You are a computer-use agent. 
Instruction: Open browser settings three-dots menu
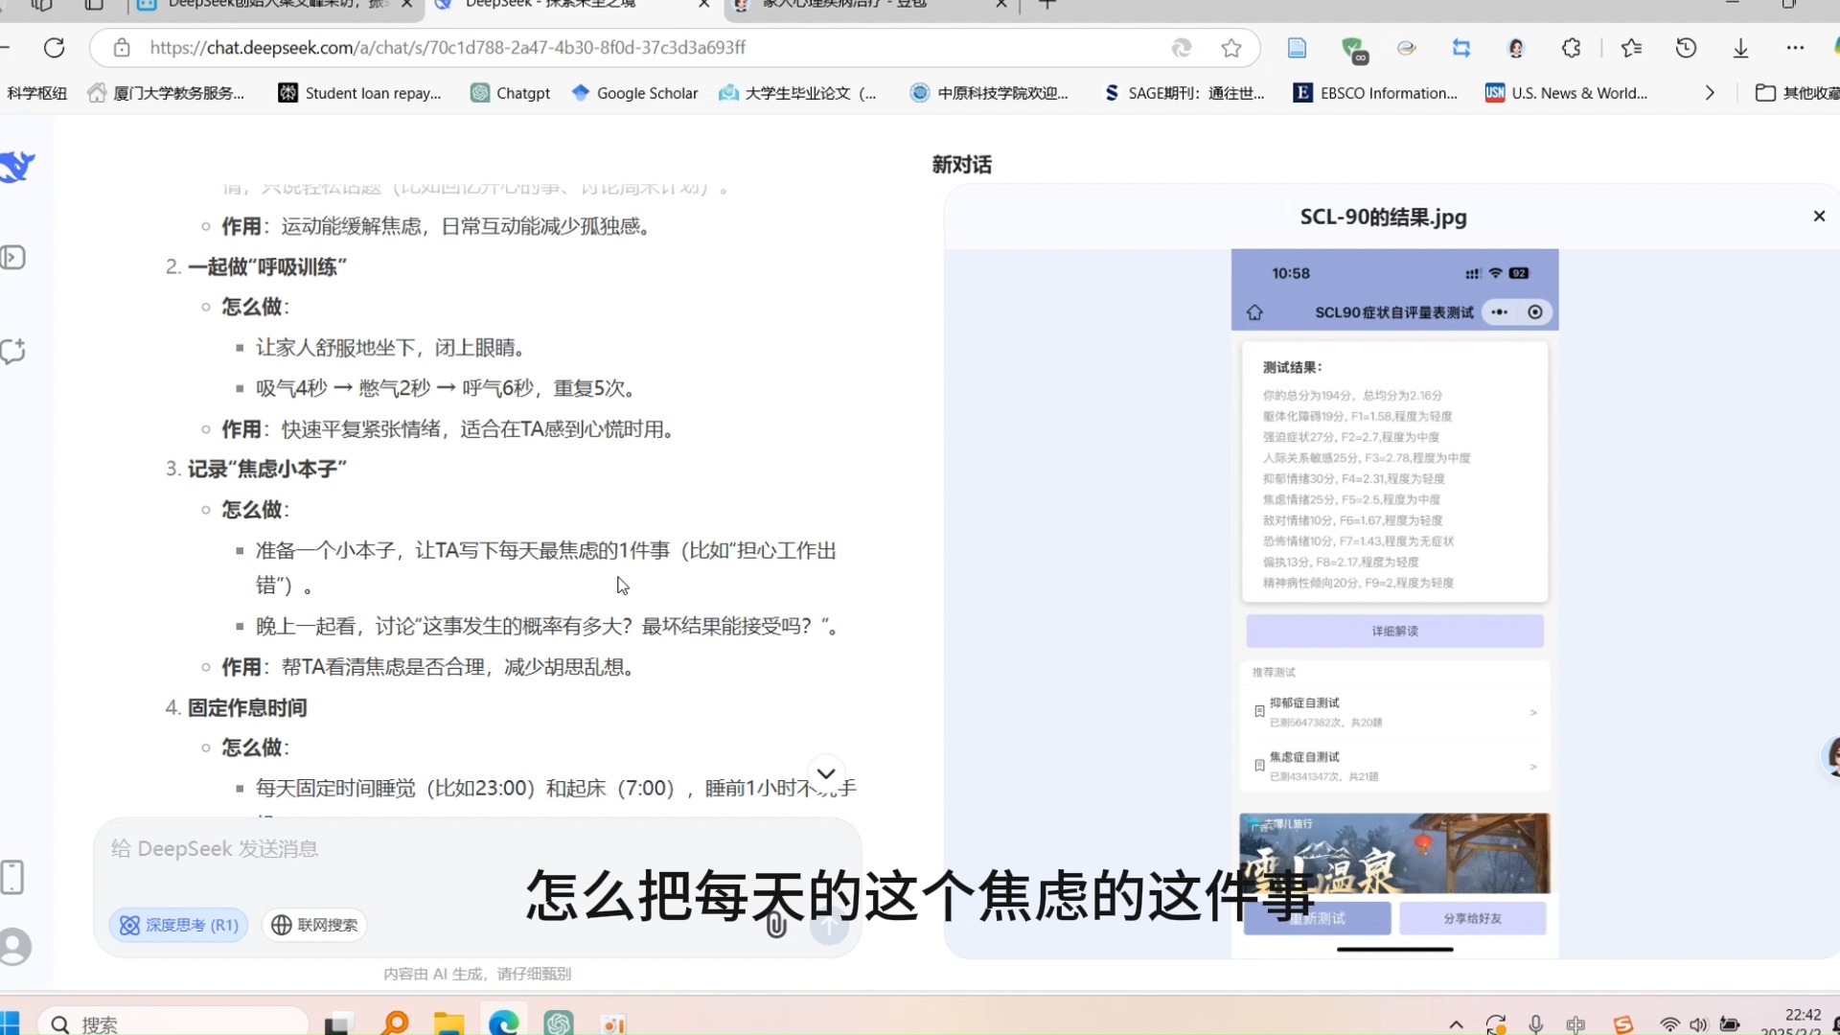click(1795, 48)
